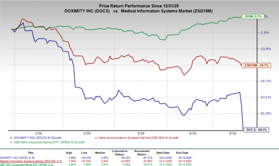Click SP5M row Start Date 12-31-2025

(x=166, y=164)
